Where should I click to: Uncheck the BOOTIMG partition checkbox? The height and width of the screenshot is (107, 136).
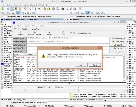click(x=15, y=67)
